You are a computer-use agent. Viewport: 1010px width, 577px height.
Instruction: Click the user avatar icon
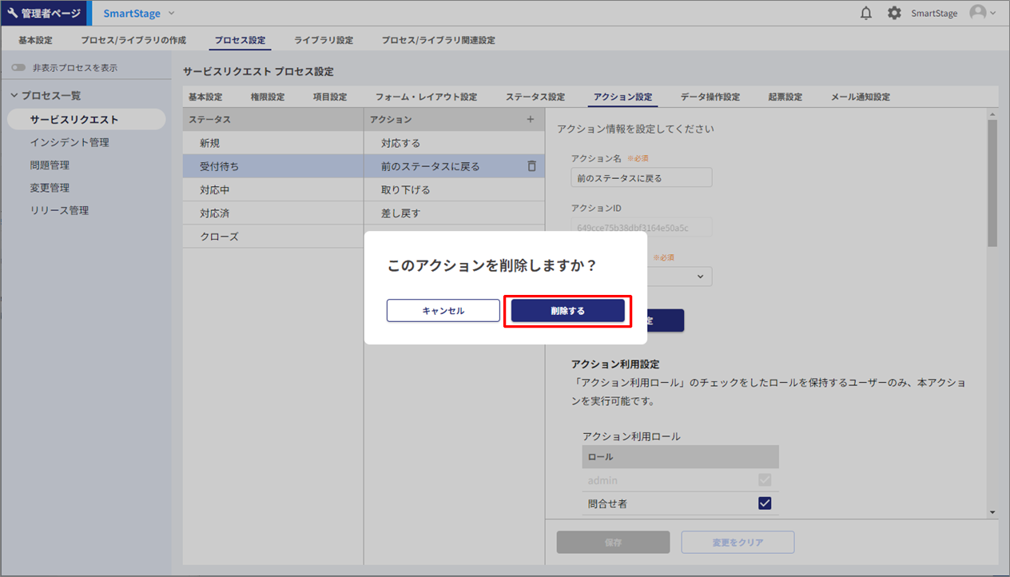point(977,14)
